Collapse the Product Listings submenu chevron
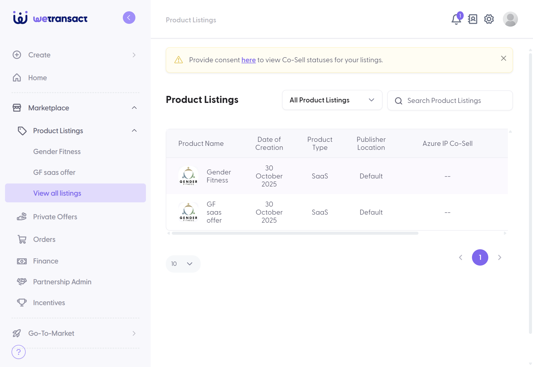This screenshot has width=533, height=367. coord(134,131)
